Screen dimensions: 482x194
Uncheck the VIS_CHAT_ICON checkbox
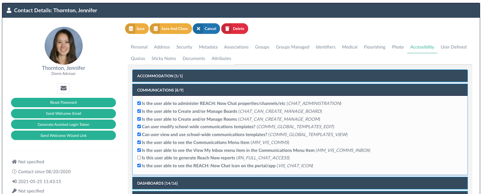(x=139, y=165)
